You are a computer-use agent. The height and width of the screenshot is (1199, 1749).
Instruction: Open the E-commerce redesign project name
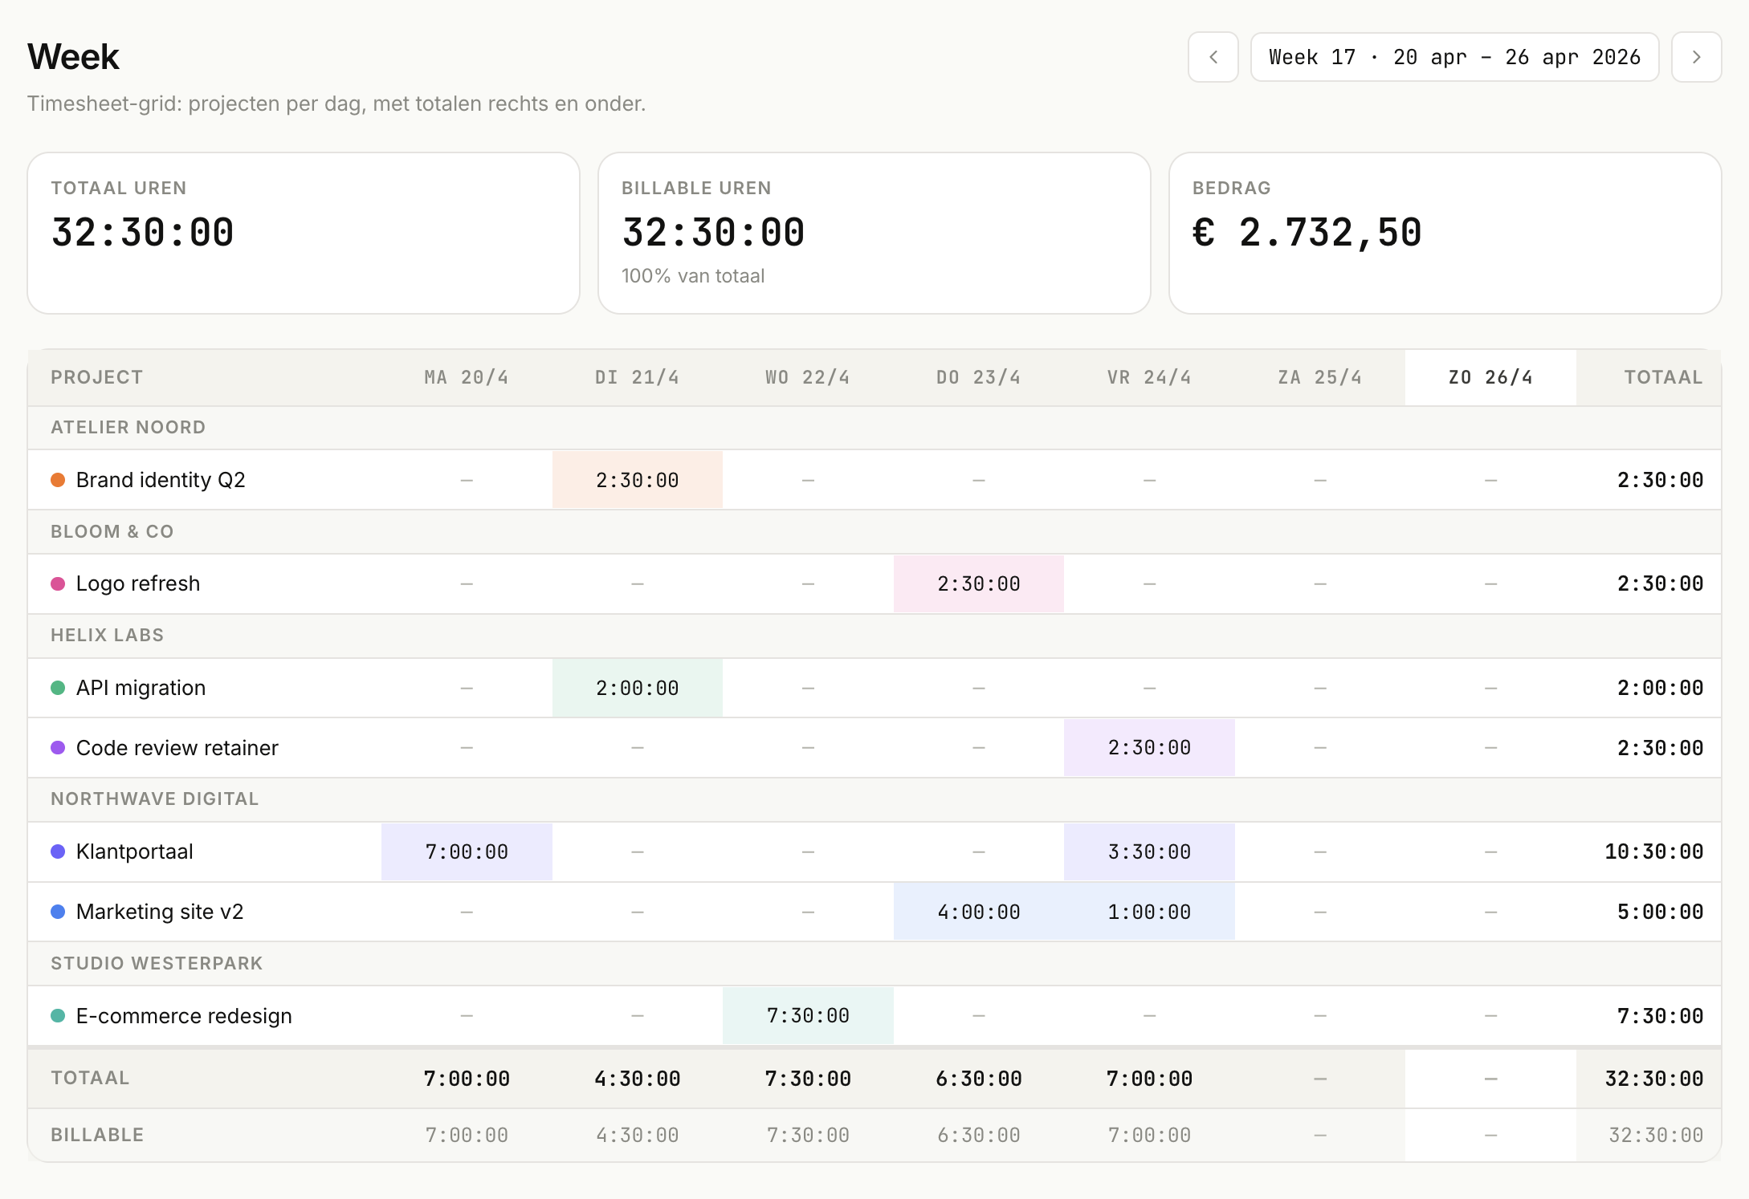click(184, 1016)
